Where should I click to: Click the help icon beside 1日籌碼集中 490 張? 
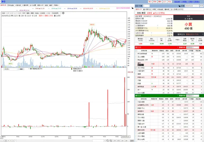158,26
